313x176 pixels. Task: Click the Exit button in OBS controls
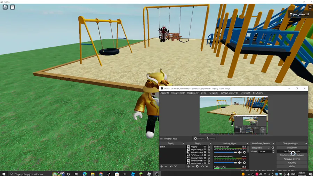pyautogui.click(x=292, y=166)
